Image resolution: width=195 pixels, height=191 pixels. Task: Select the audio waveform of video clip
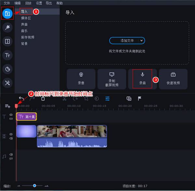(x=72, y=142)
